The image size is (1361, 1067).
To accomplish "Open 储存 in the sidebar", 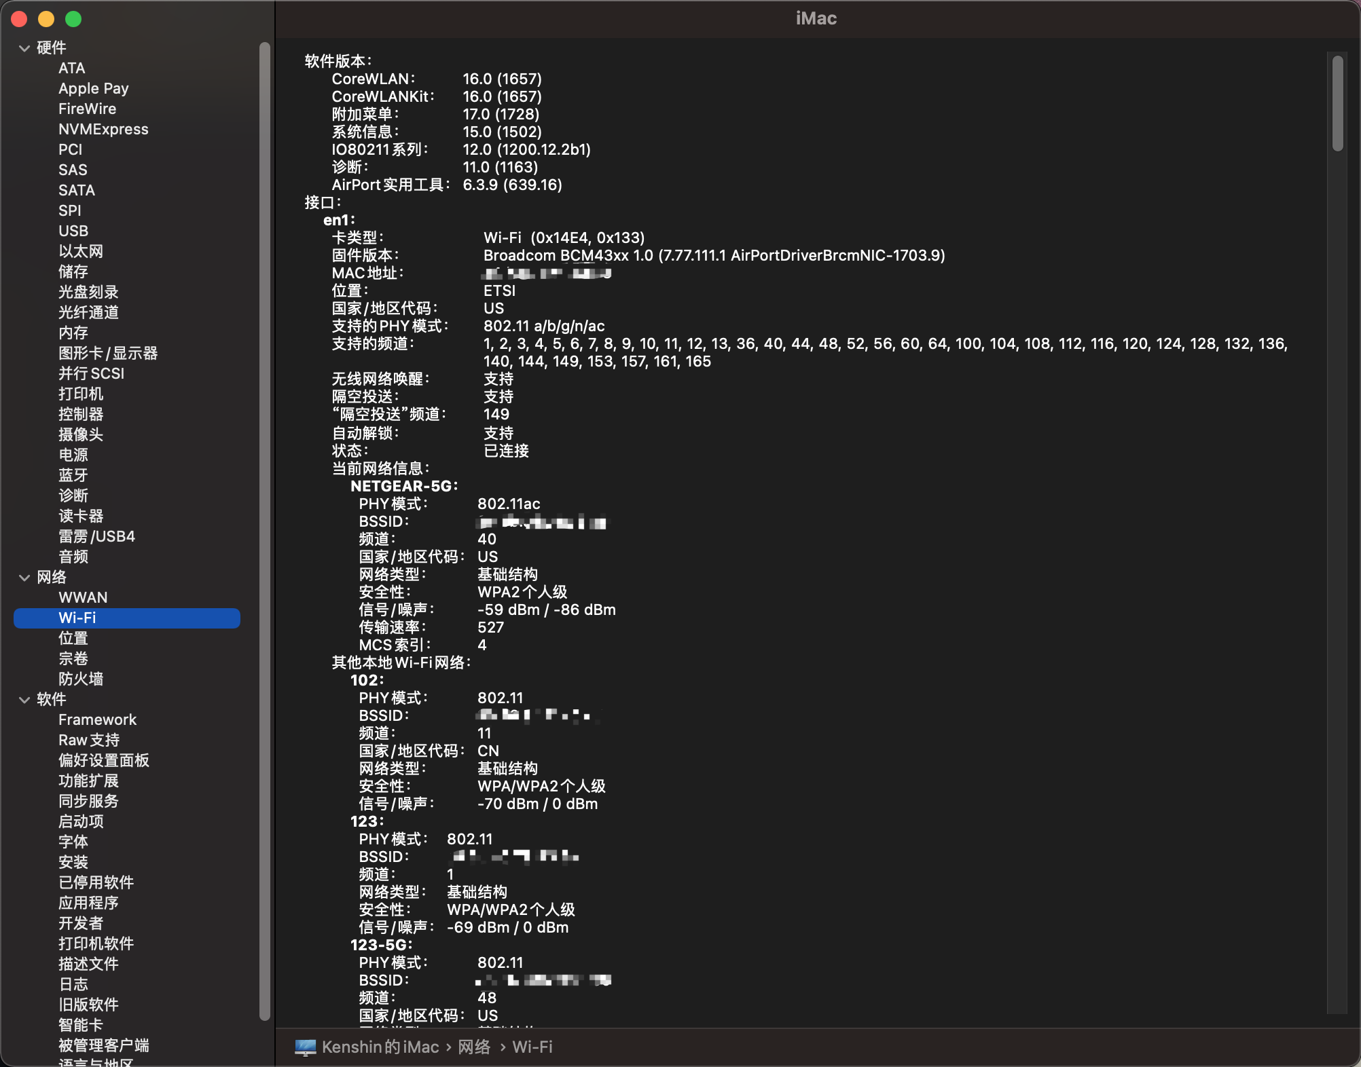I will coord(73,272).
